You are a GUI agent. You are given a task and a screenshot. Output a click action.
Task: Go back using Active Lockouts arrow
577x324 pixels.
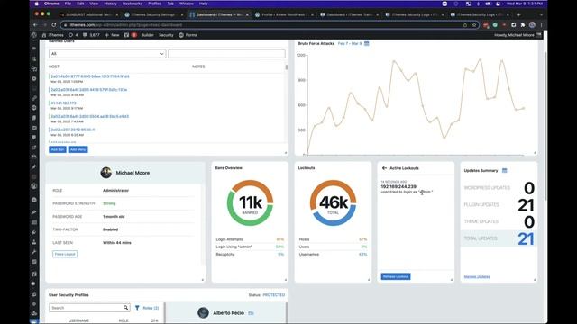(384, 168)
